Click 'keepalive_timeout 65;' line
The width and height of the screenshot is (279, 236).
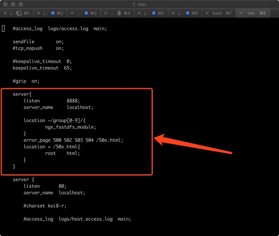pos(42,68)
